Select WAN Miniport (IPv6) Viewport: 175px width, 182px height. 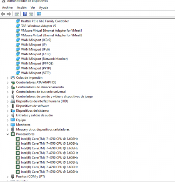35,49
